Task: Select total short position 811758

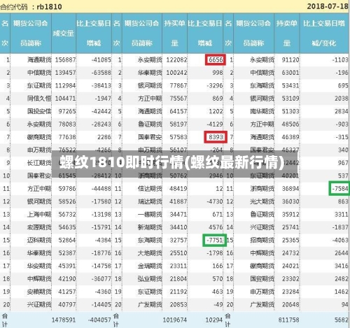Action: 288,320
